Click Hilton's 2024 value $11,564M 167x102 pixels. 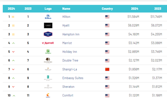click(133, 17)
